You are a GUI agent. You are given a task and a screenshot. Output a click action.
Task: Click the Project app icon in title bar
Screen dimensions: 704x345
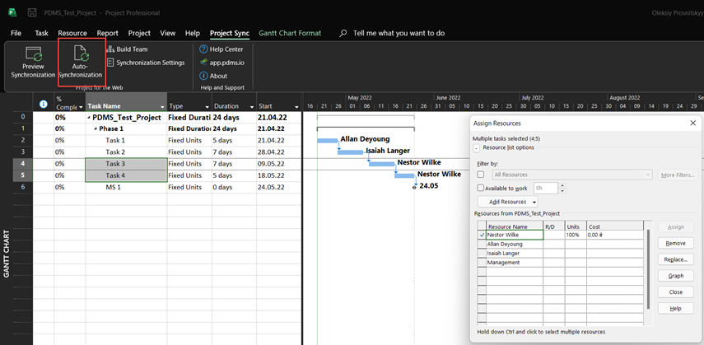coord(12,12)
